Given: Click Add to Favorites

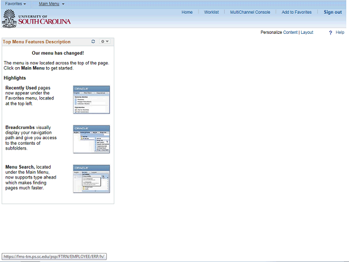Looking at the screenshot, I should click(x=297, y=12).
